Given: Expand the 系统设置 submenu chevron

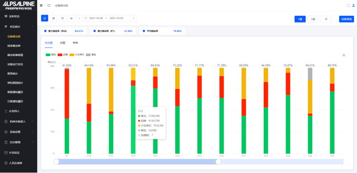Looking at the screenshot, I should pos(32,132).
